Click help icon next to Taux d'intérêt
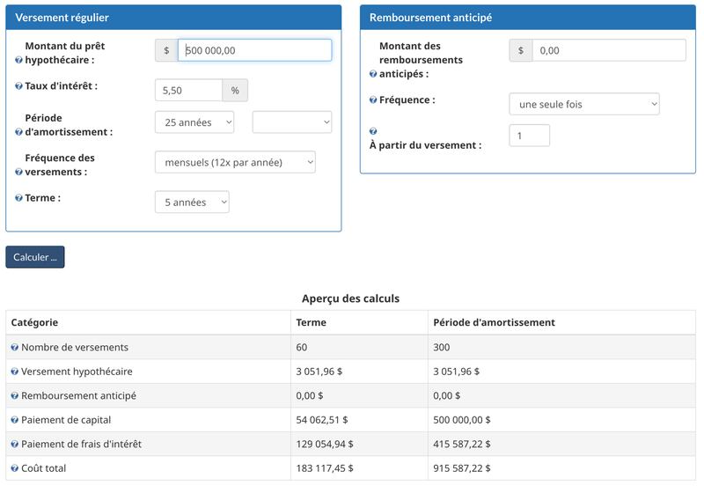This screenshot has height=486, width=704. coord(19,86)
